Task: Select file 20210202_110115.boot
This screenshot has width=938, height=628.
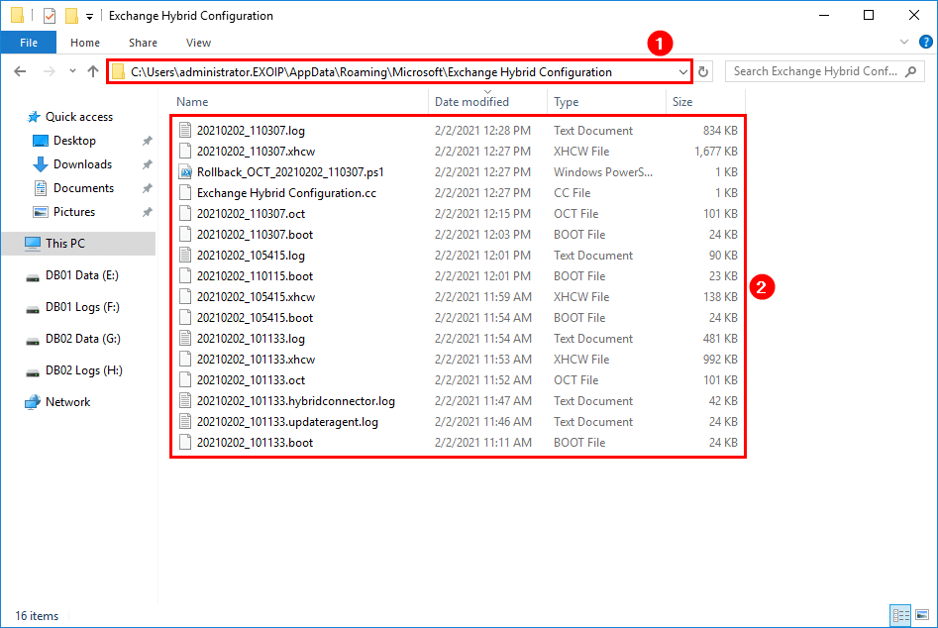Action: pyautogui.click(x=255, y=276)
